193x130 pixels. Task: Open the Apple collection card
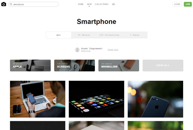(x=30, y=66)
